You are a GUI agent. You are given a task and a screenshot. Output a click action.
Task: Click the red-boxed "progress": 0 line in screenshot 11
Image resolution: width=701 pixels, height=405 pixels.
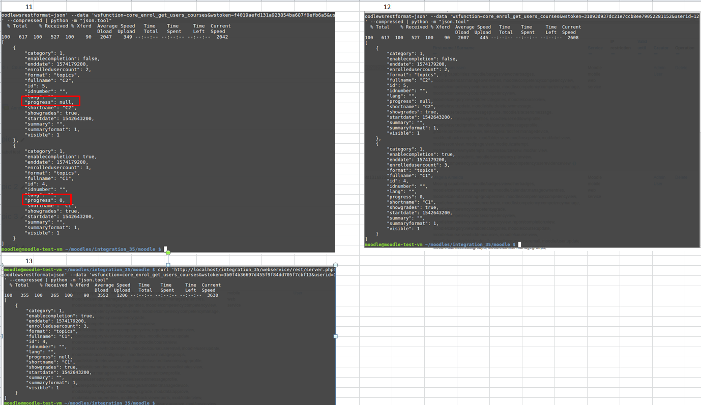click(x=46, y=200)
